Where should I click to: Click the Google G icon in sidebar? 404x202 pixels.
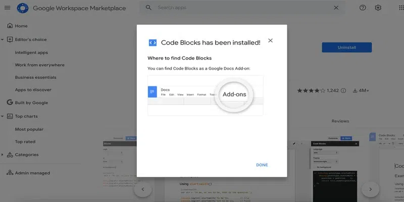(x=10, y=103)
